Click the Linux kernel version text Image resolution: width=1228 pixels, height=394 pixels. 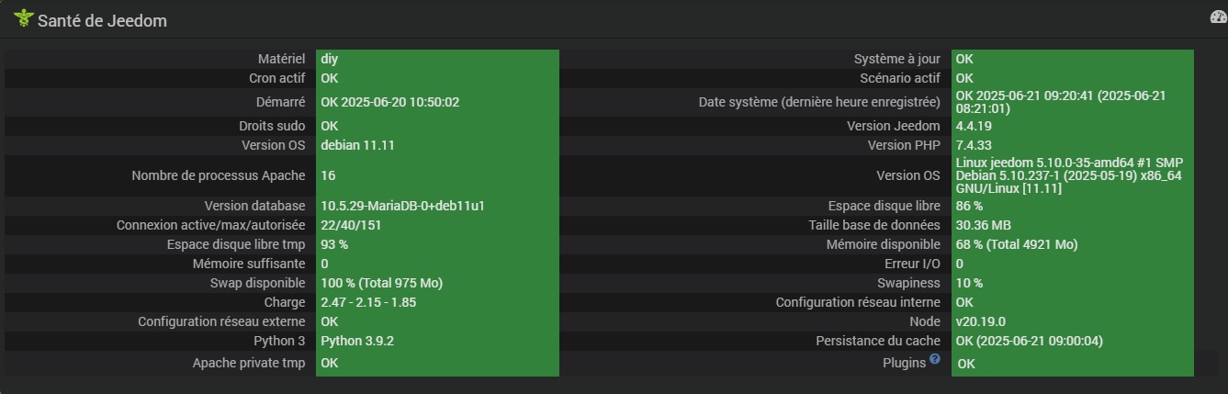[1068, 175]
